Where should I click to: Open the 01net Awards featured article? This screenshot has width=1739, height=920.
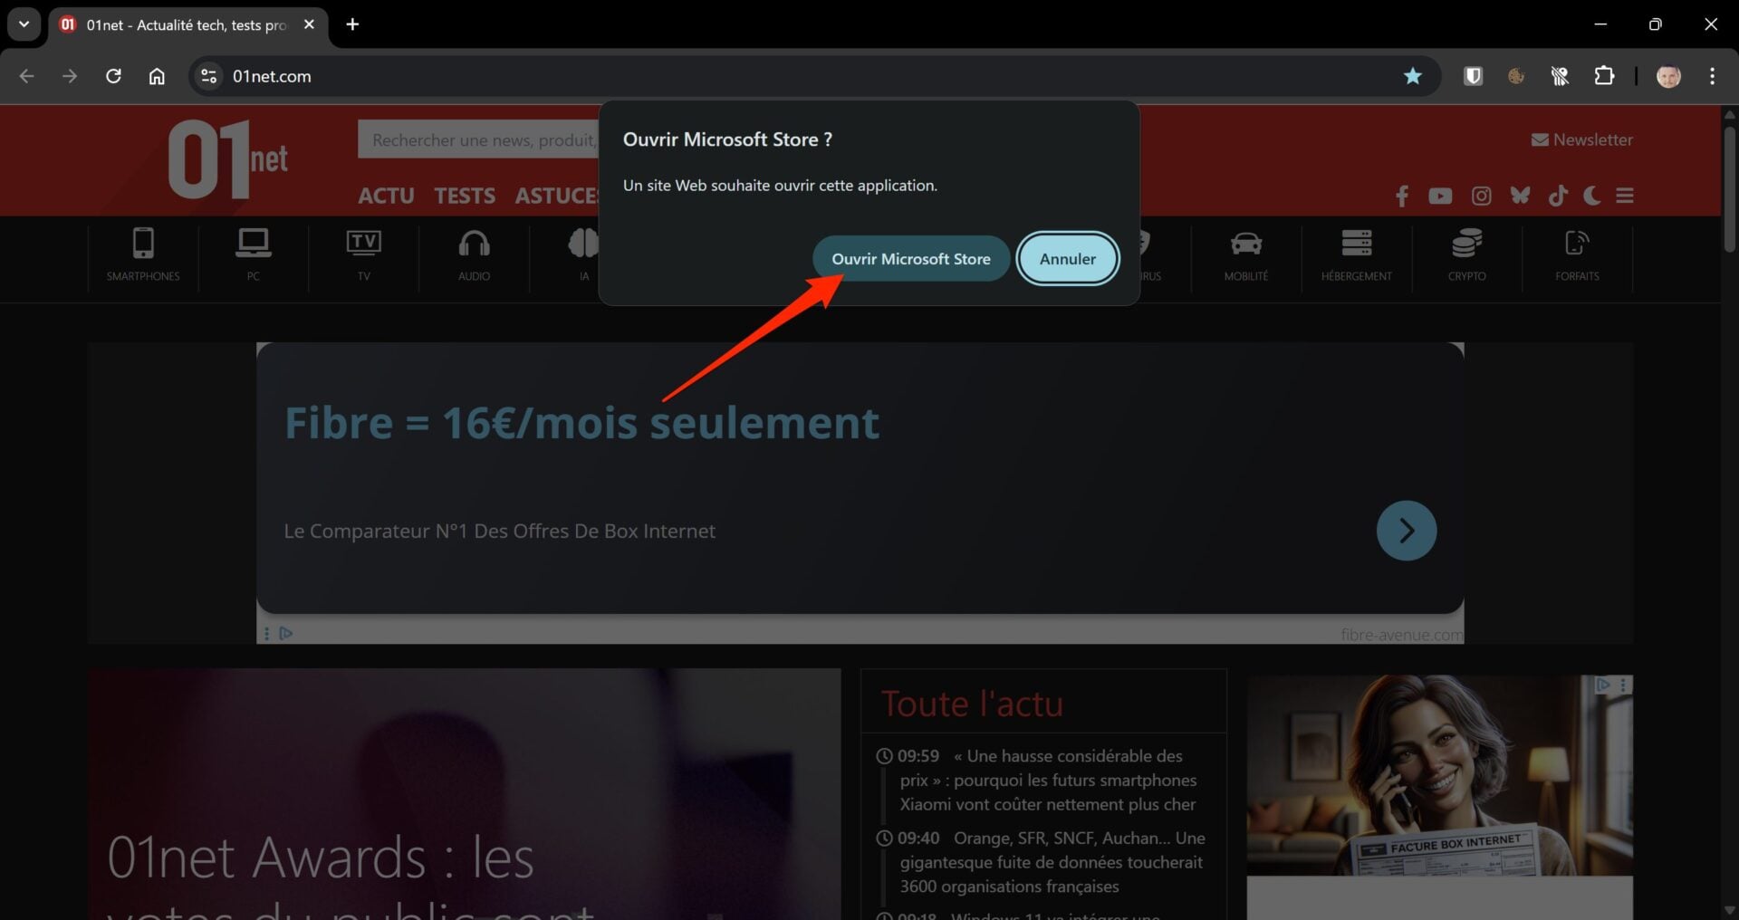(465, 794)
